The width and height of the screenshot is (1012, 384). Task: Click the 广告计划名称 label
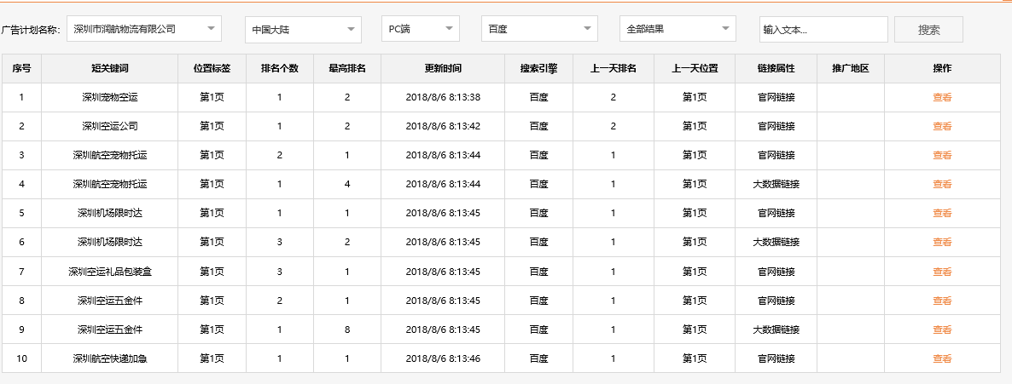[x=31, y=30]
